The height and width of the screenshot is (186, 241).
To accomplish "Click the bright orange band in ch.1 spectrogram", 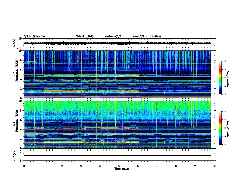I will pos(63,91).
